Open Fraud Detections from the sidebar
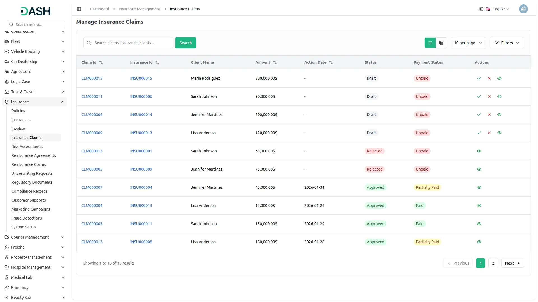 pos(27,218)
